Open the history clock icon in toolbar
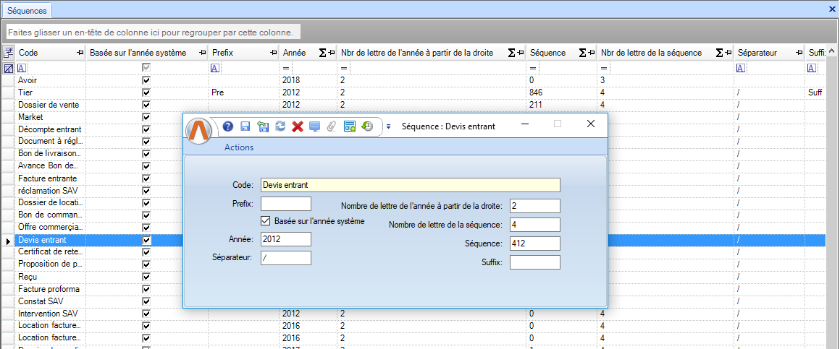 click(367, 126)
